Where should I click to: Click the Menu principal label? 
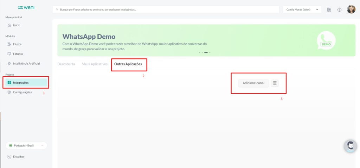click(14, 17)
